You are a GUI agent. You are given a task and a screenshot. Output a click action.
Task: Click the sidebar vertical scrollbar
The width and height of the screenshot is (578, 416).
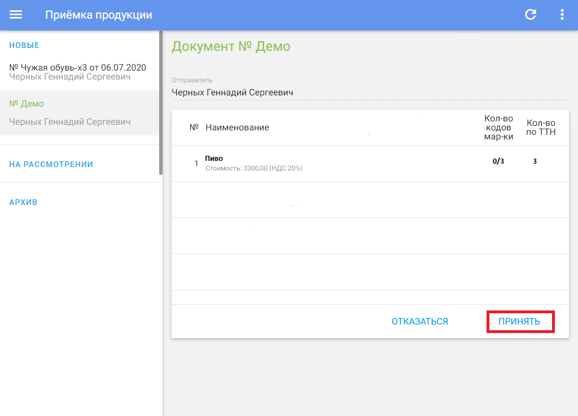coord(161,102)
